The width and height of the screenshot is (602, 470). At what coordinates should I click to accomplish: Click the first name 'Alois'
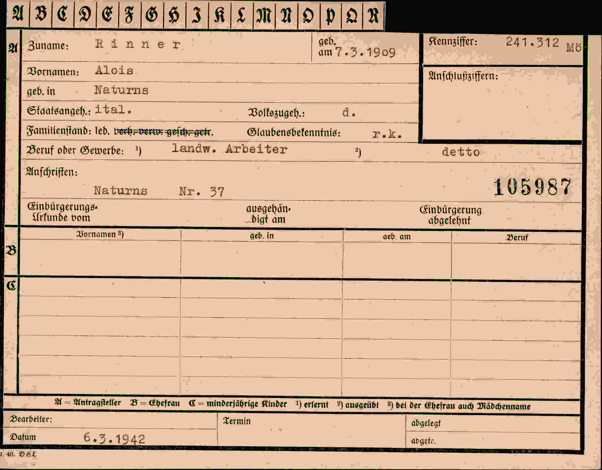point(114,71)
